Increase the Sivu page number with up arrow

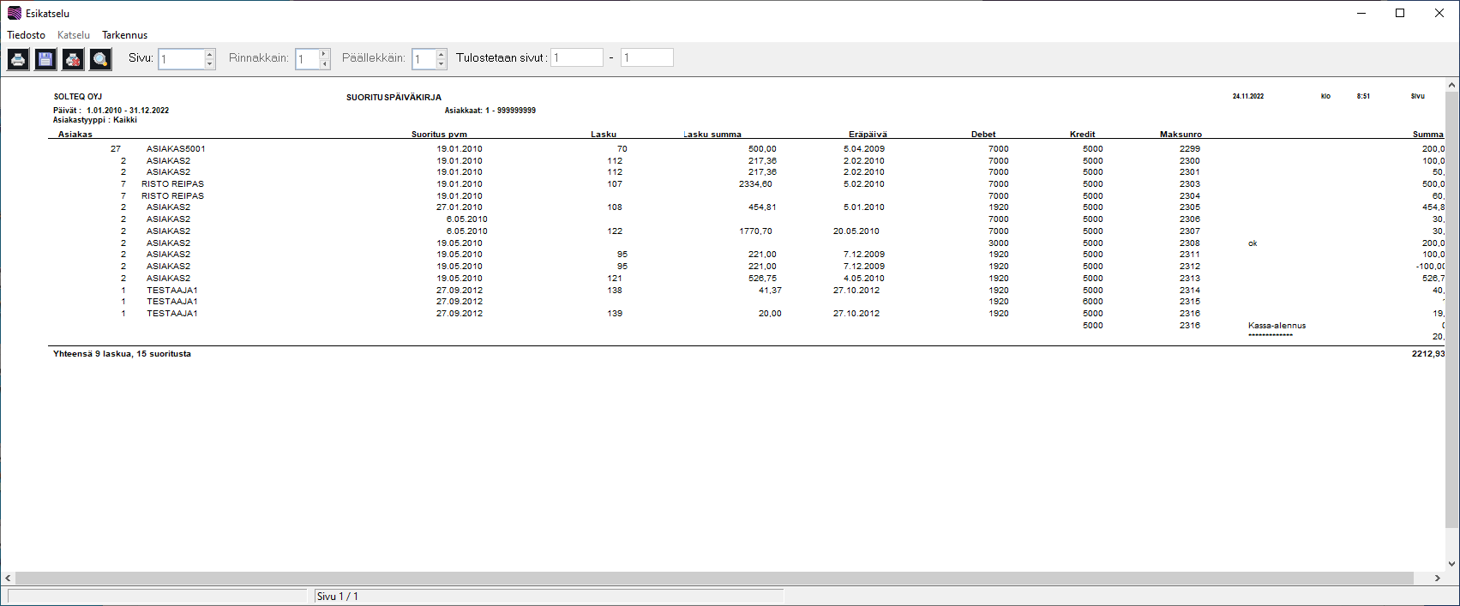pos(210,54)
